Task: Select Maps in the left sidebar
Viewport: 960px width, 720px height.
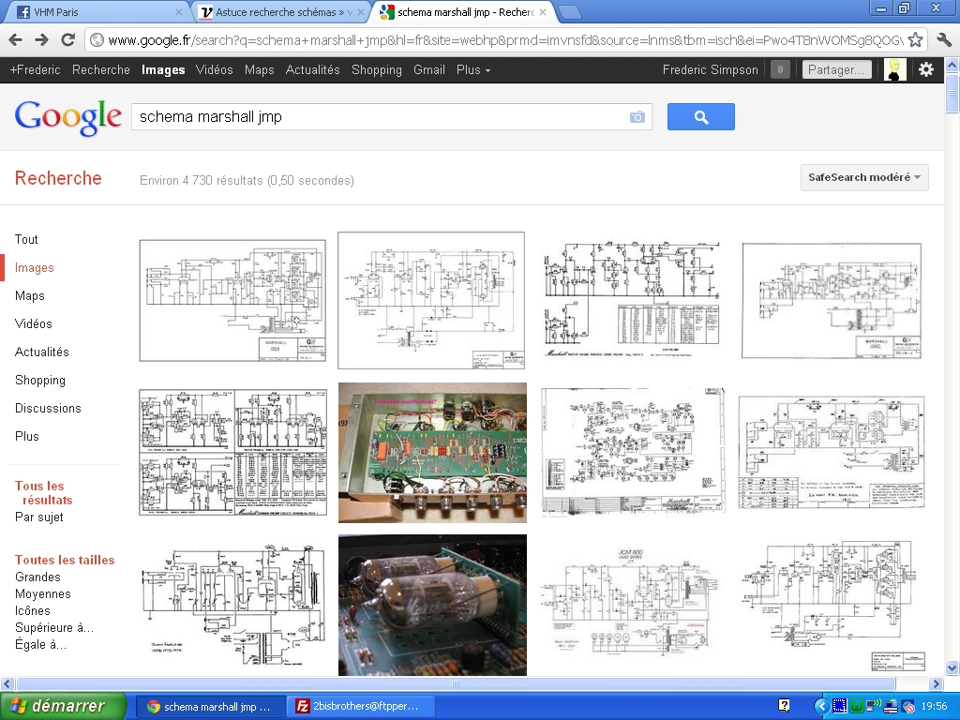Action: (29, 295)
